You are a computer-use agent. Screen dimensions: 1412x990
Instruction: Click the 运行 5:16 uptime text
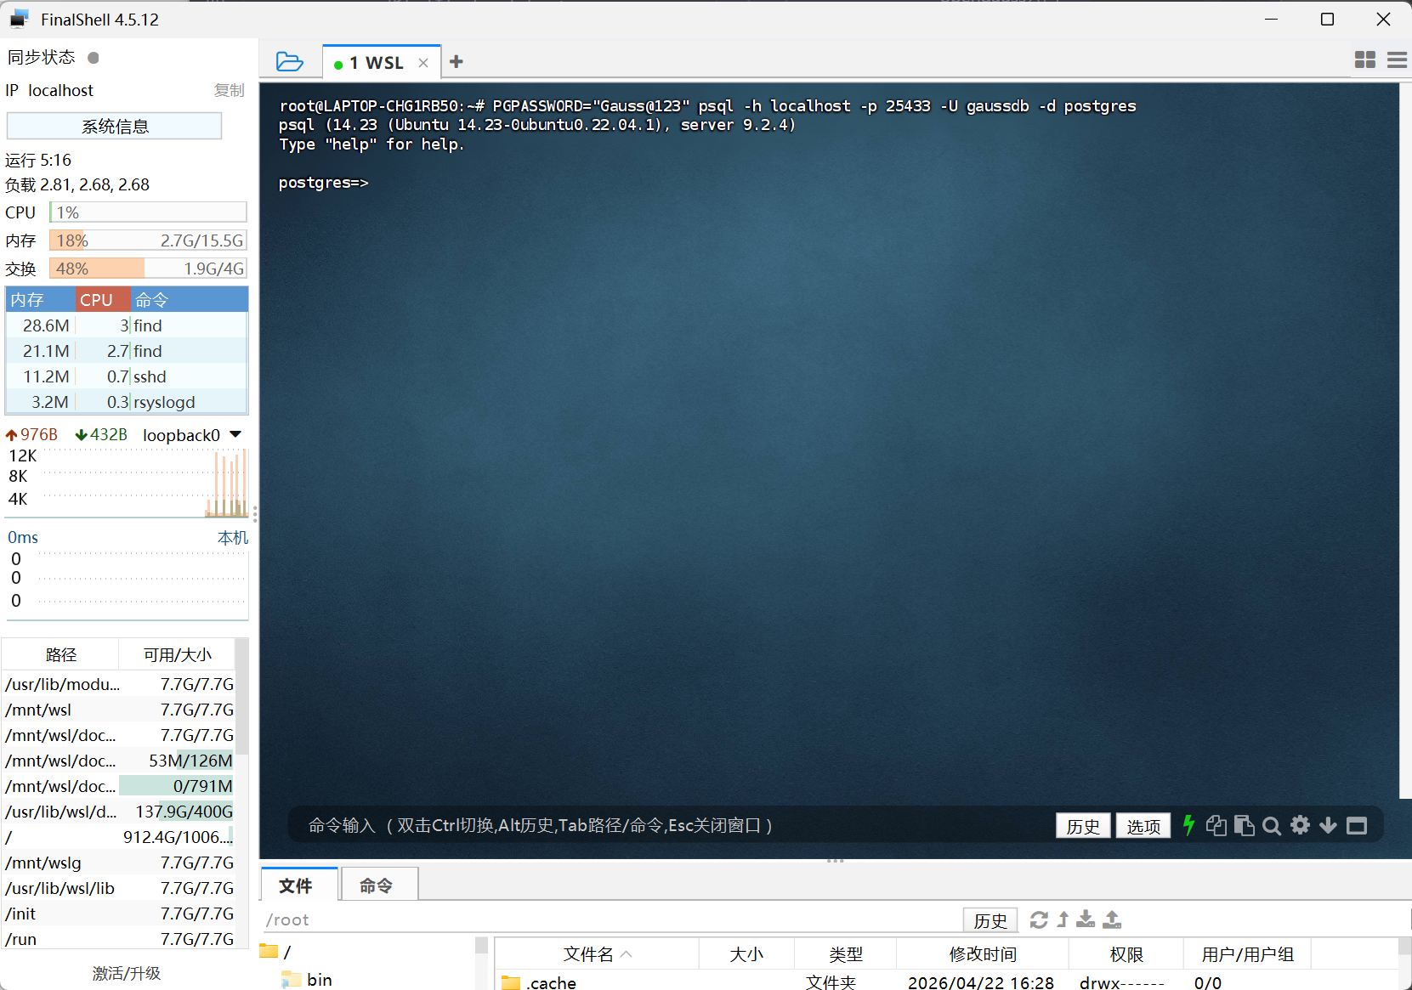tap(38, 160)
